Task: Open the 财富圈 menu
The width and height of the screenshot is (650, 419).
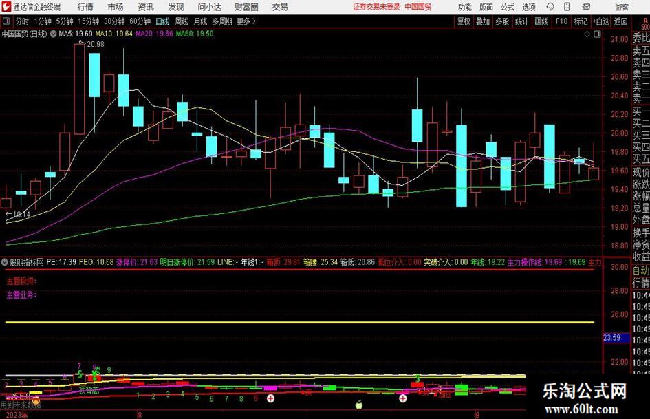Action: [x=246, y=7]
